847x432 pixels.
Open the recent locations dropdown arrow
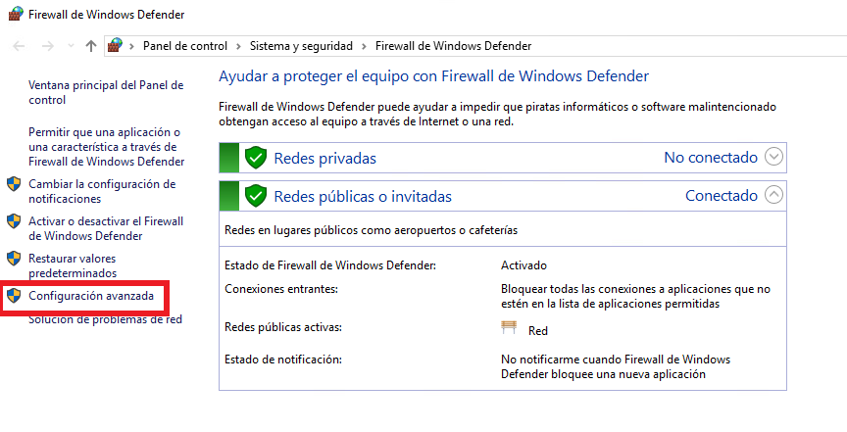pyautogui.click(x=69, y=46)
